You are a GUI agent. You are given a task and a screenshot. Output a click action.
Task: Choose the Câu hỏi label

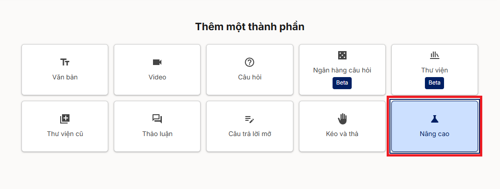click(x=250, y=77)
